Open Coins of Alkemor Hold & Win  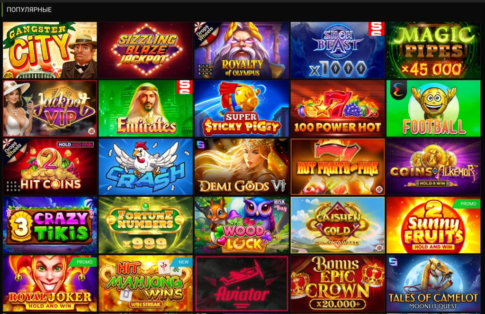click(x=433, y=166)
